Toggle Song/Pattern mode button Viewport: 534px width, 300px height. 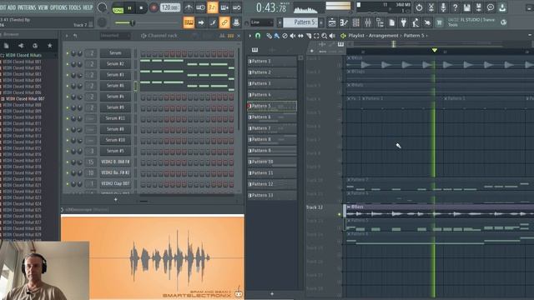click(x=118, y=8)
